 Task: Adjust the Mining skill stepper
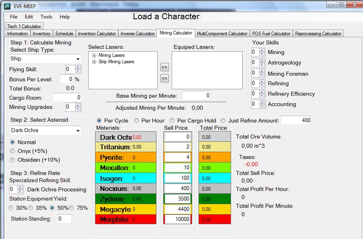(262, 52)
